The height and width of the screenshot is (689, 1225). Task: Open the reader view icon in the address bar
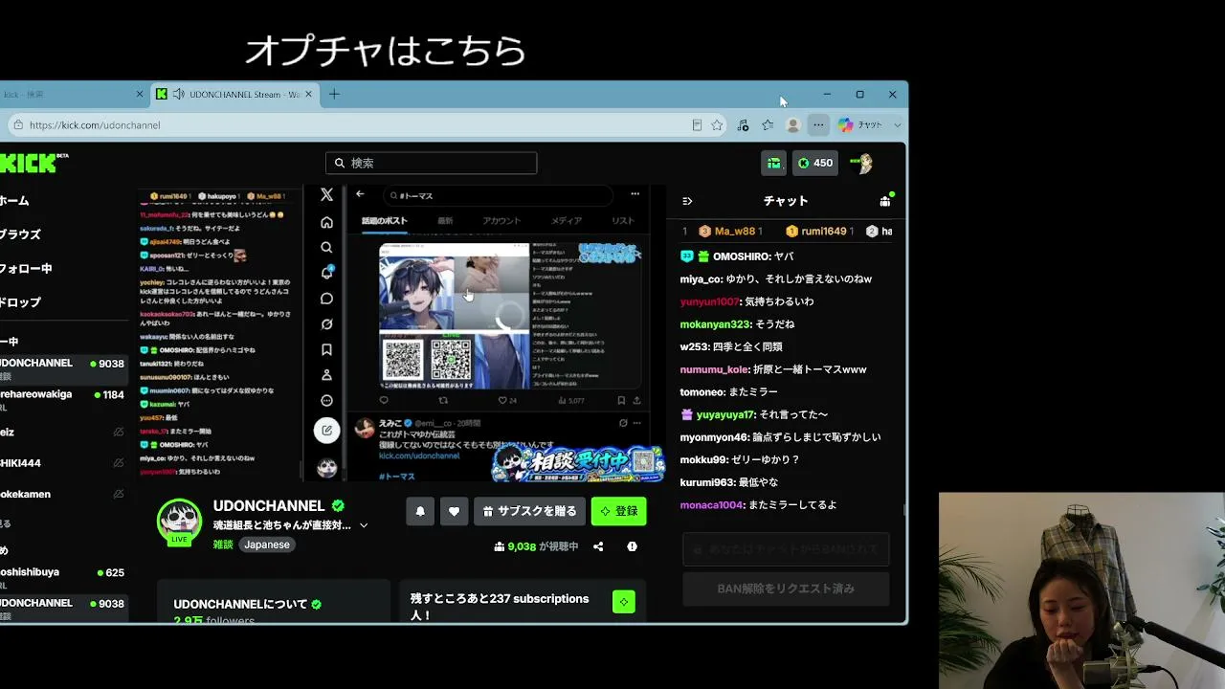coord(697,125)
